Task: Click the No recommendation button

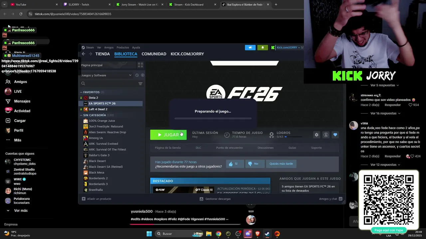Action: point(255,164)
